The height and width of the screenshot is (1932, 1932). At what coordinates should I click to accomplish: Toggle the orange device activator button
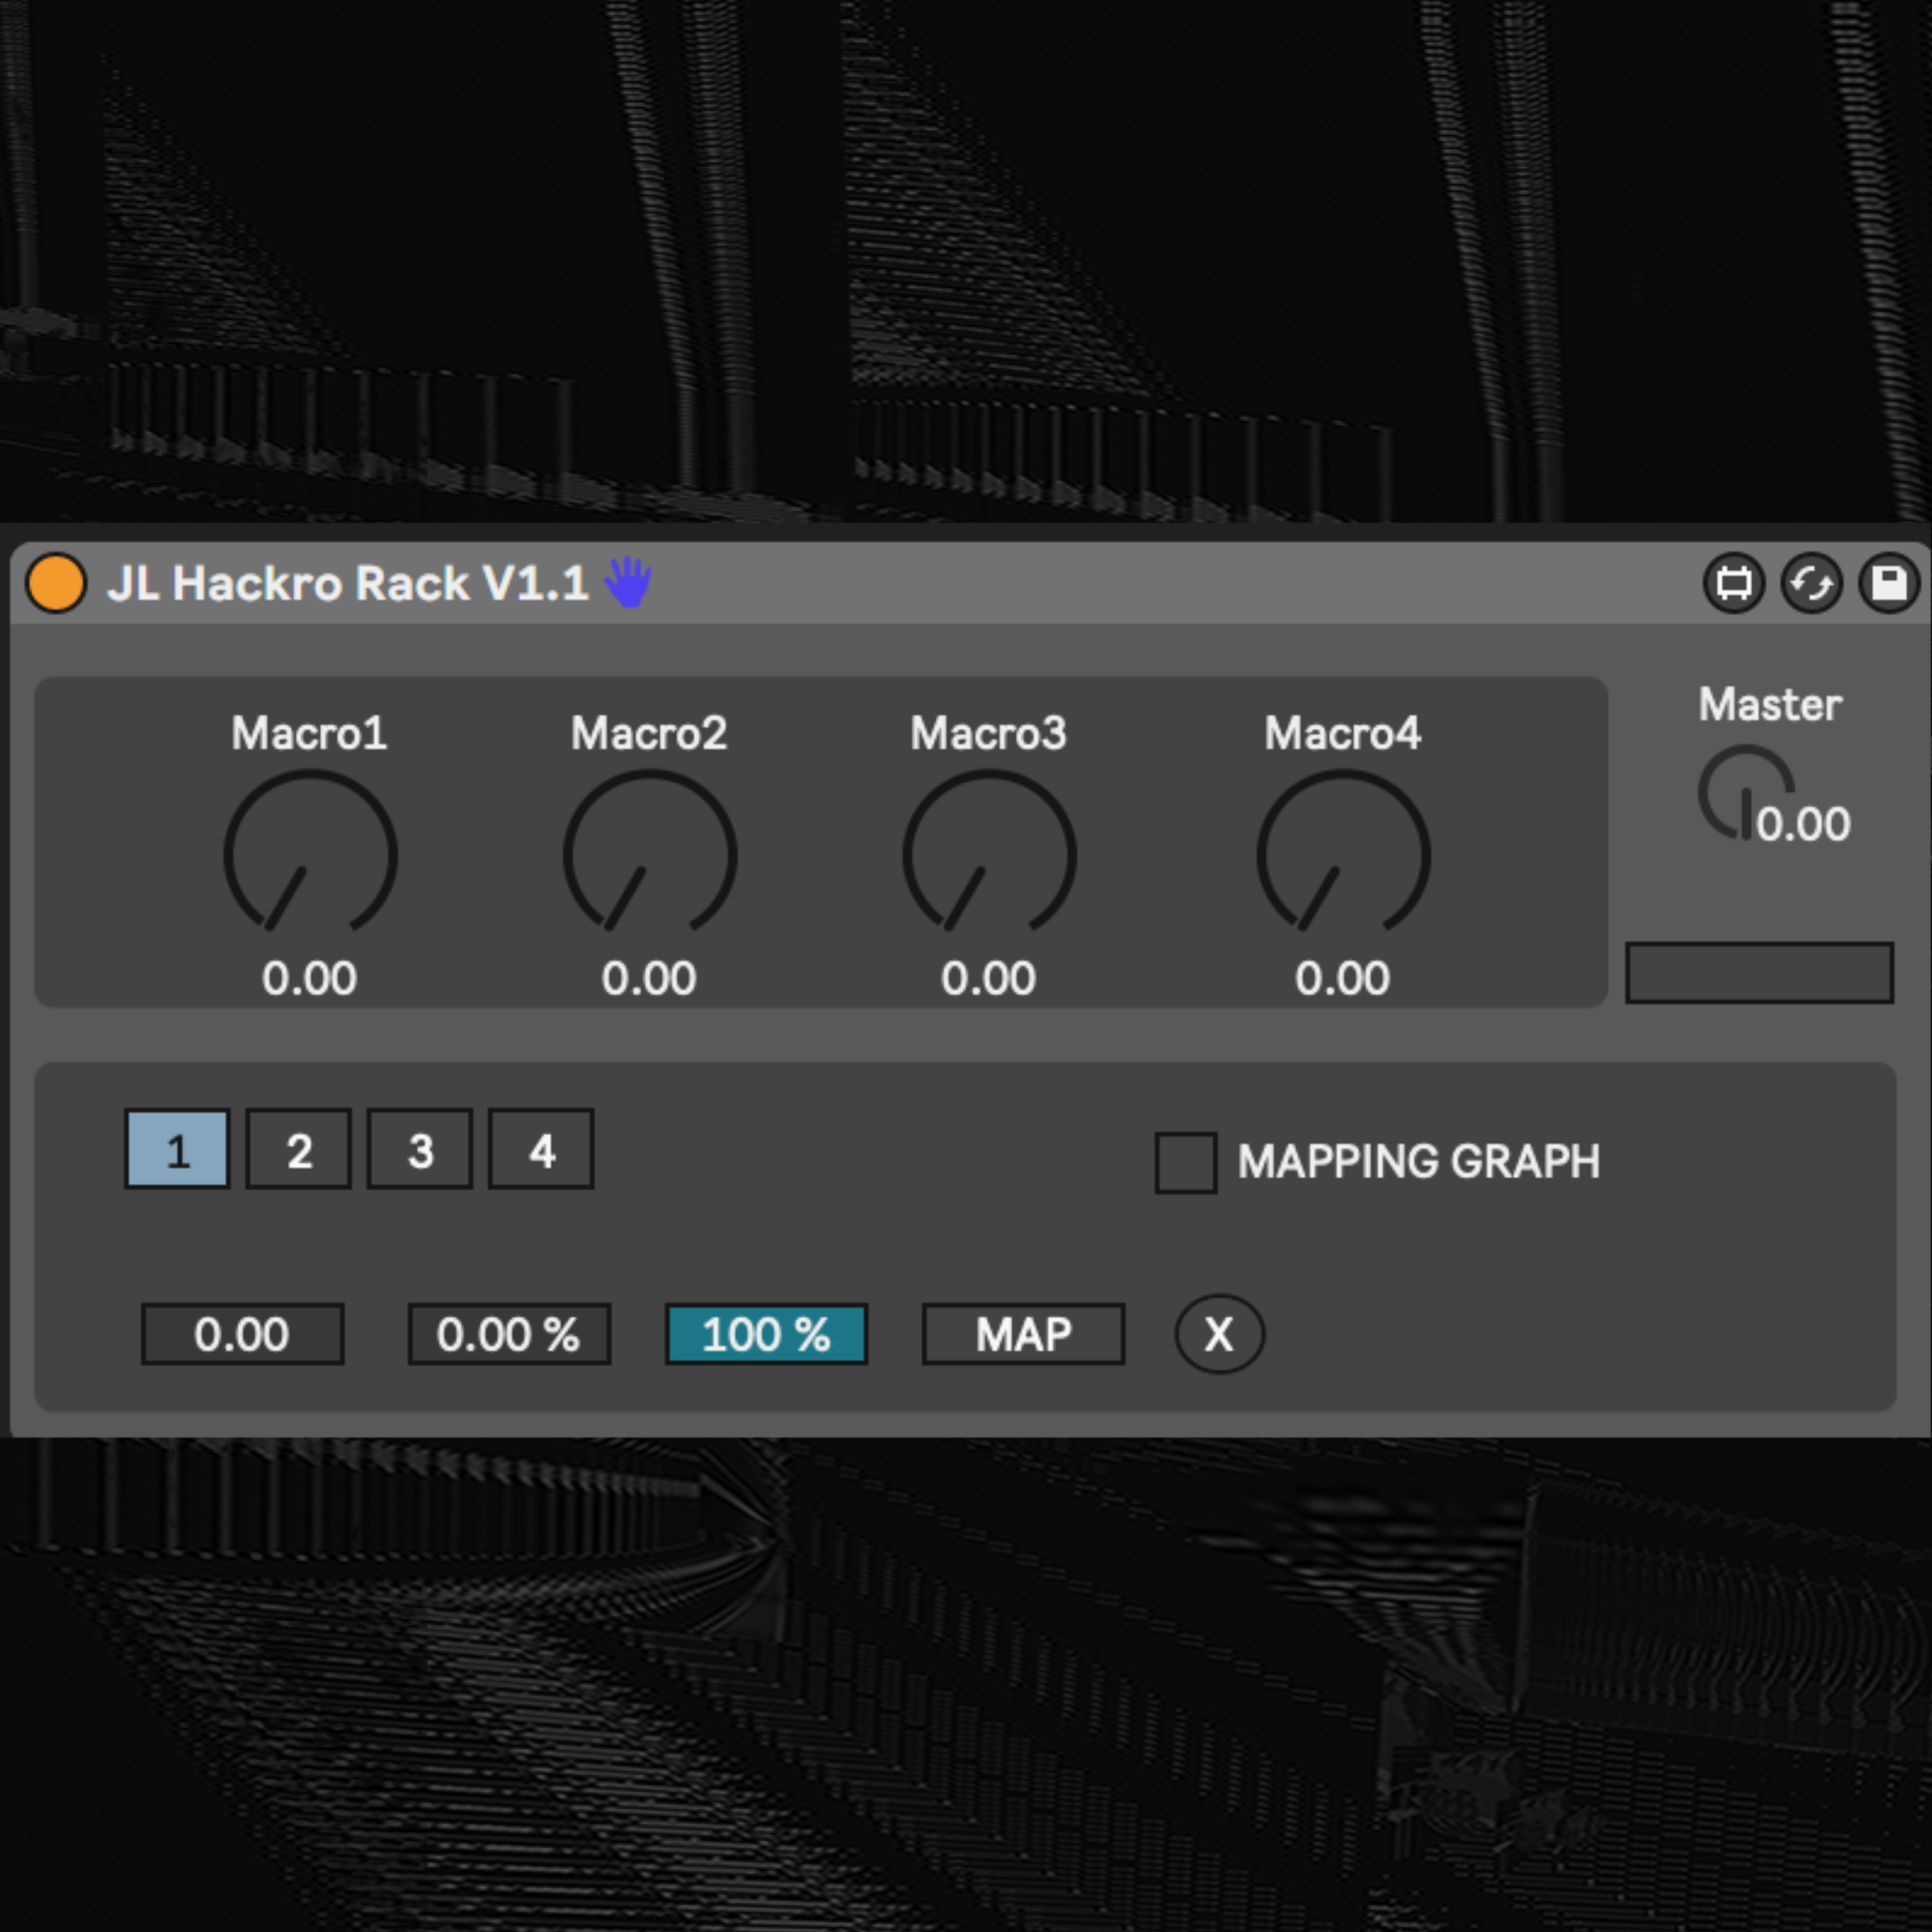(56, 582)
